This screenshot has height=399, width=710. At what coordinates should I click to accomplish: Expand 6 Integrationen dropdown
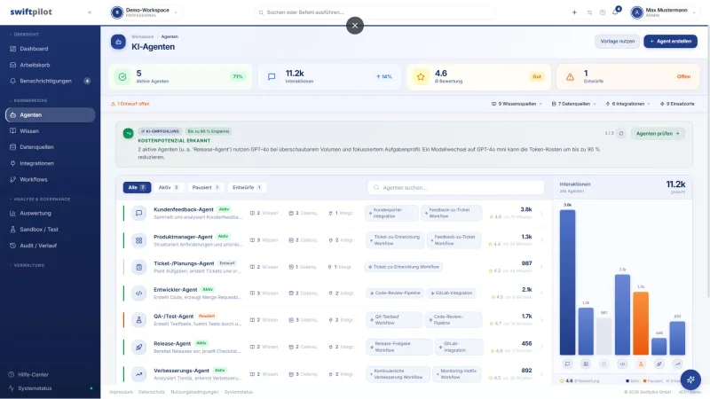(x=628, y=104)
